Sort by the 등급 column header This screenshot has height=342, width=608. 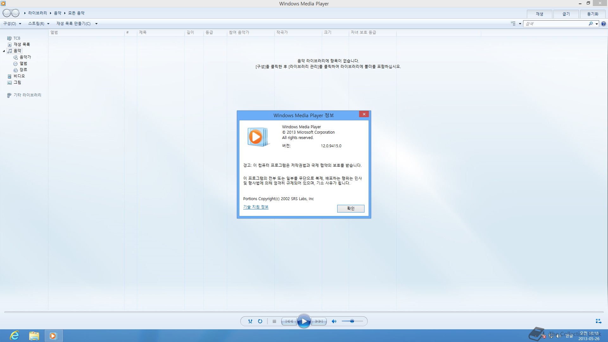(x=215, y=32)
